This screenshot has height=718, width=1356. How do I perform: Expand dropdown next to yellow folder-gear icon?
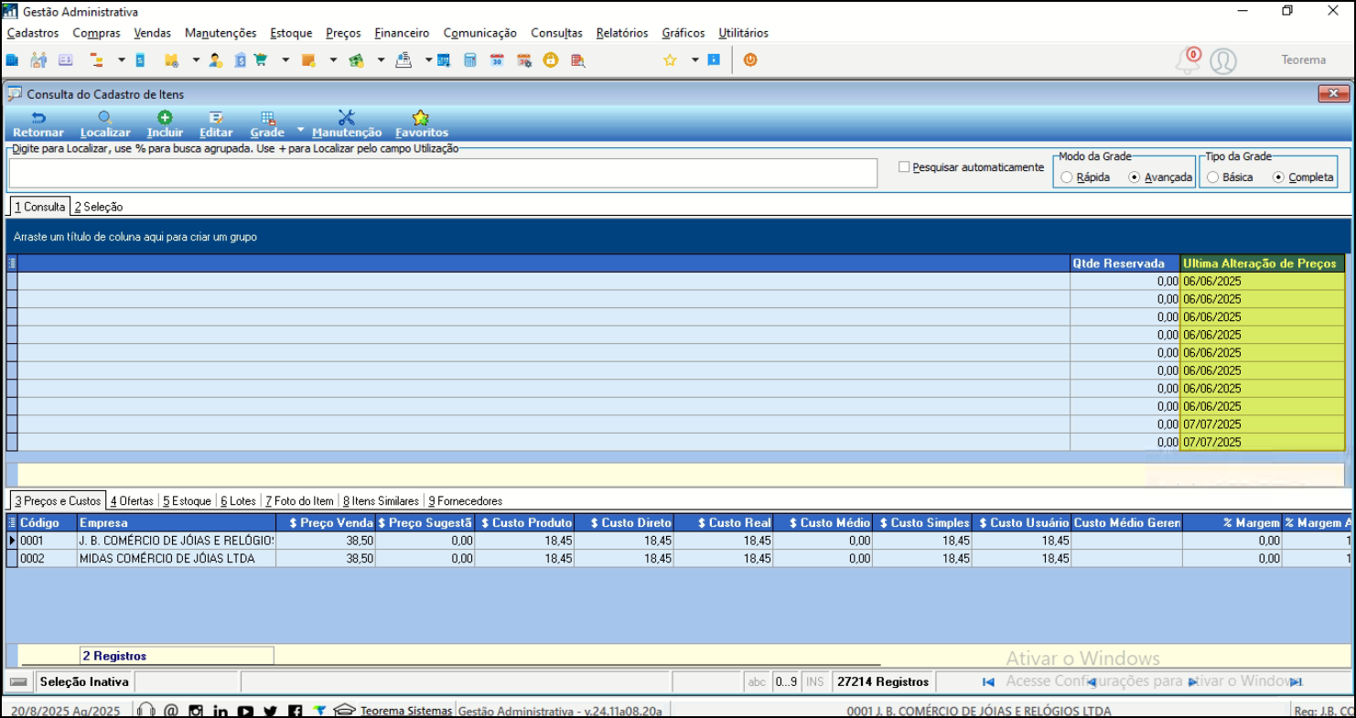[x=196, y=60]
